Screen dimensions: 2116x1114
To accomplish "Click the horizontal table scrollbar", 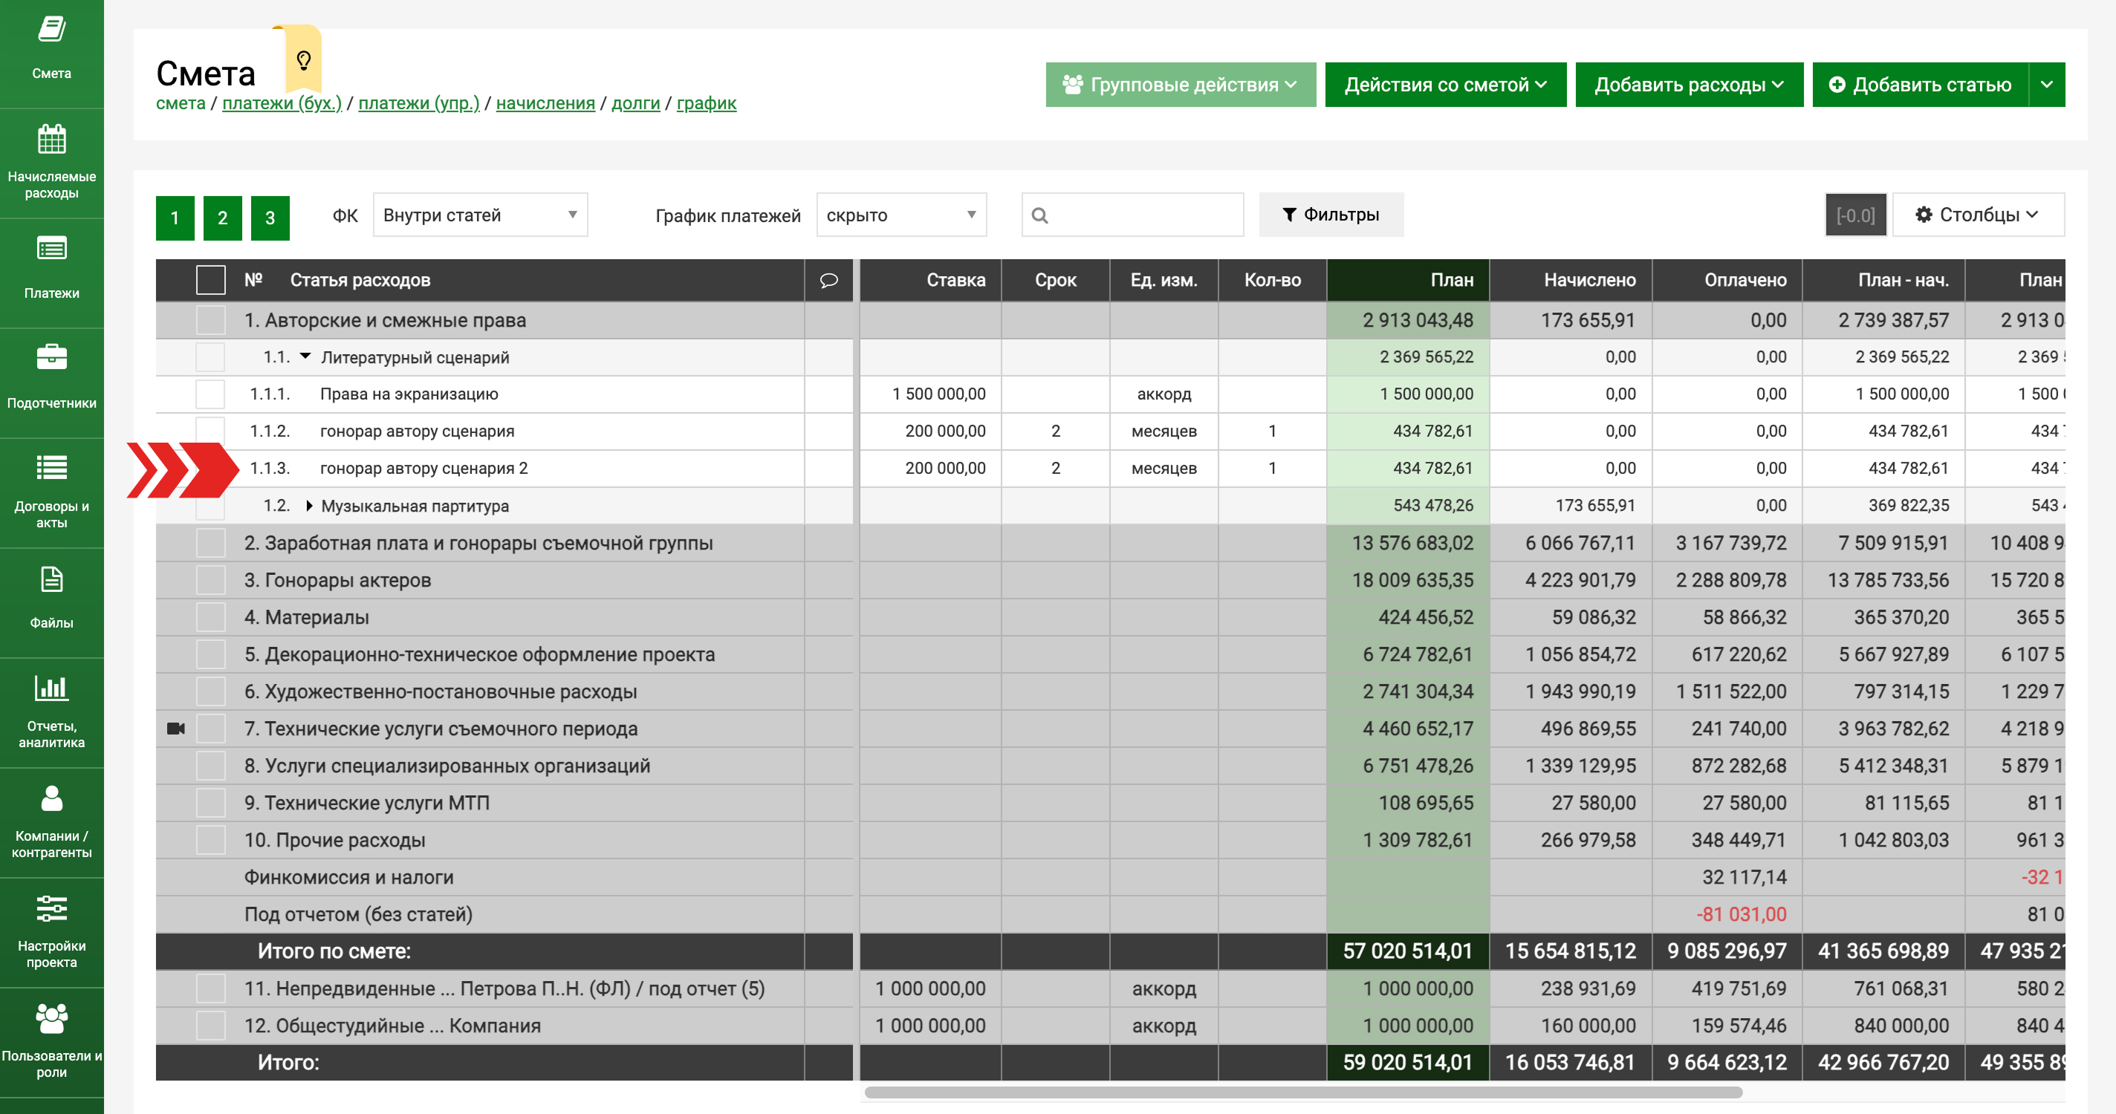I will pyautogui.click(x=1304, y=1092).
